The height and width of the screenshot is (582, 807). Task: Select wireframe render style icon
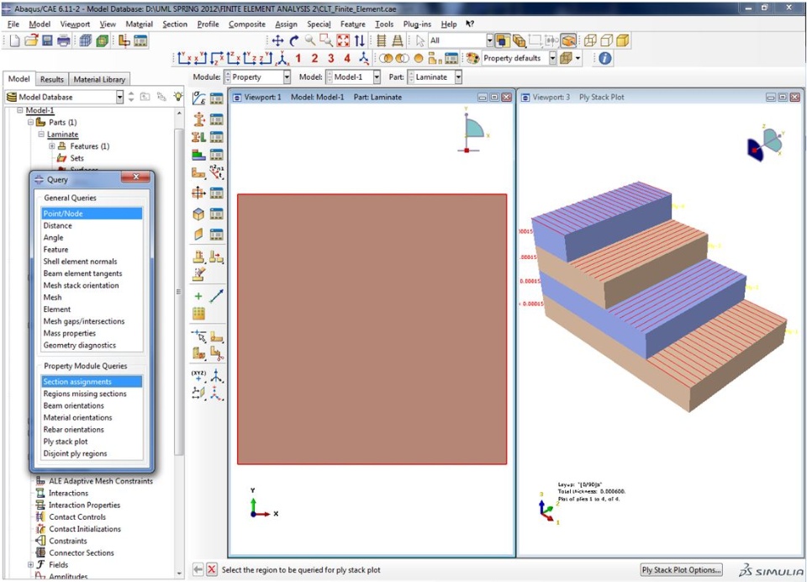tap(590, 40)
